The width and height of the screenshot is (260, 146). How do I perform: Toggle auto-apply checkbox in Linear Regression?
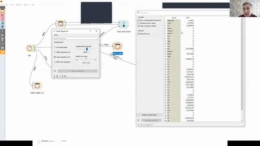click(55, 71)
